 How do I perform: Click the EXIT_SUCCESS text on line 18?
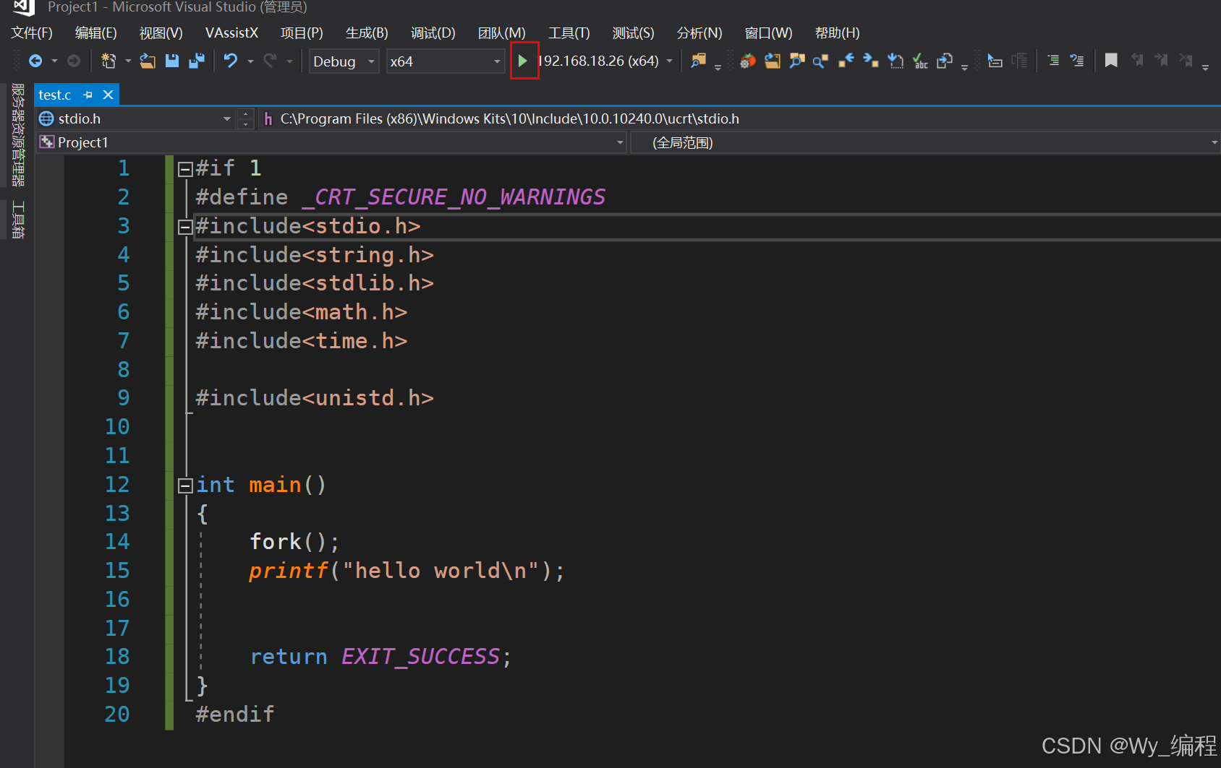420,657
